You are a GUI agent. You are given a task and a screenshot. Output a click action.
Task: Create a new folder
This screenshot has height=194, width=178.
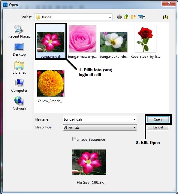click(x=133, y=17)
